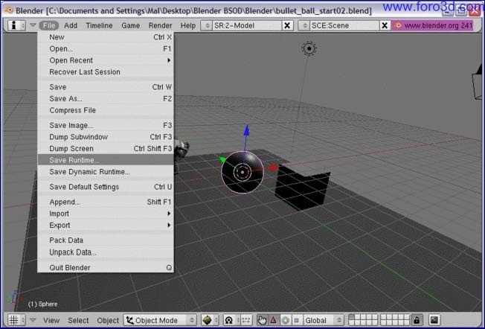Screen dimensions: 485x329
Task: Click the red X axis manipulator handle
Action: click(273, 167)
